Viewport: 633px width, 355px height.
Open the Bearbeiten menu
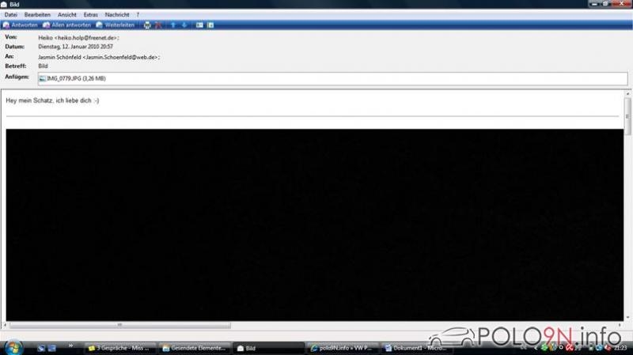(x=36, y=15)
